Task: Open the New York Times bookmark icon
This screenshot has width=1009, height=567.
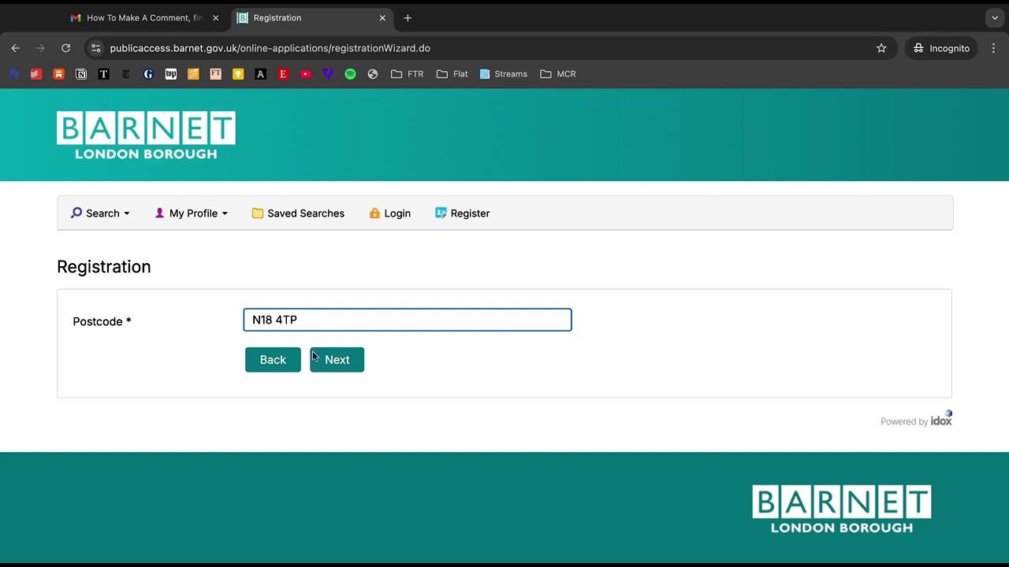Action: click(126, 74)
